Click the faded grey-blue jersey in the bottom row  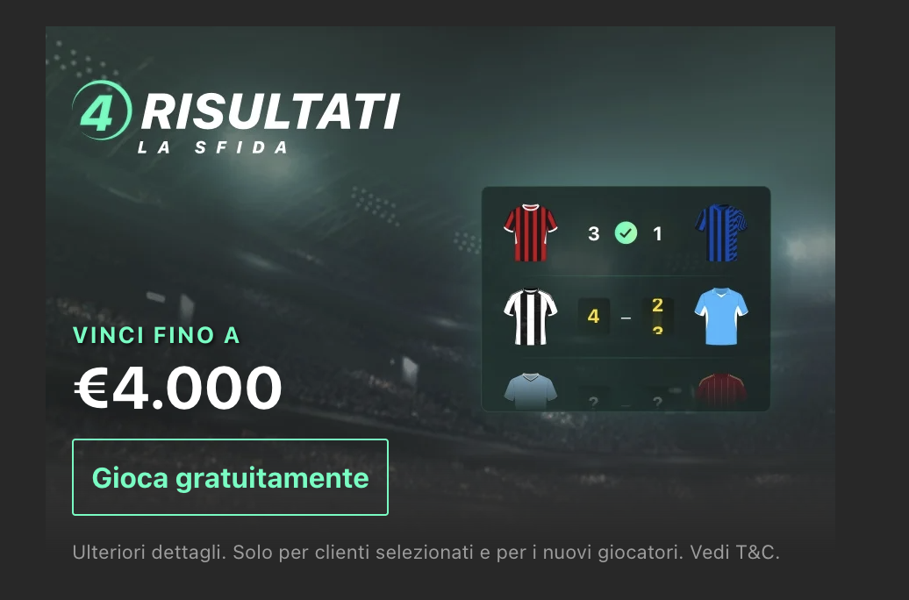tap(531, 391)
